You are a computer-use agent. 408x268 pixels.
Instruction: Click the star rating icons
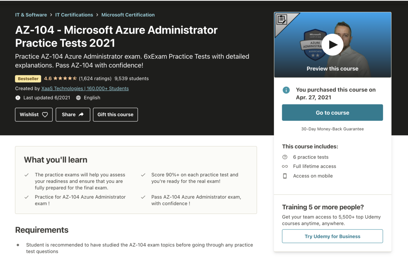pos(65,78)
